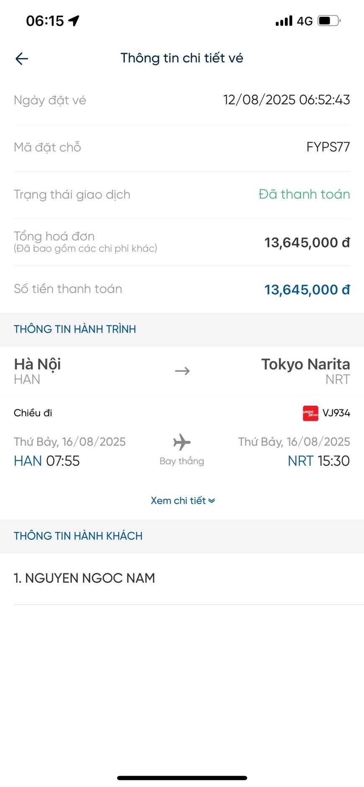The image size is (364, 787).
Task: Tap the THÔNG TIN HÀNH TRÌNH header
Action: [x=75, y=329]
